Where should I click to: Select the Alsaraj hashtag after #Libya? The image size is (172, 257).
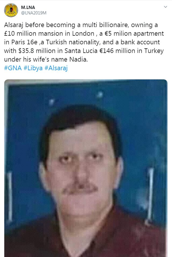point(56,68)
